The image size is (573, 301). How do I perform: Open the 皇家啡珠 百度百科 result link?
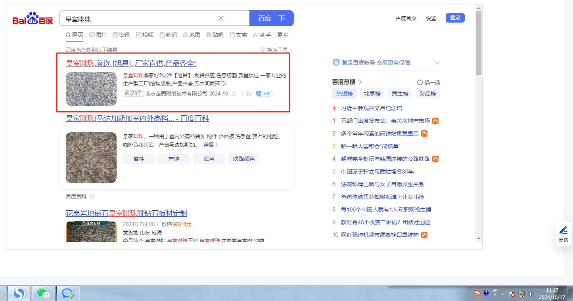137,118
